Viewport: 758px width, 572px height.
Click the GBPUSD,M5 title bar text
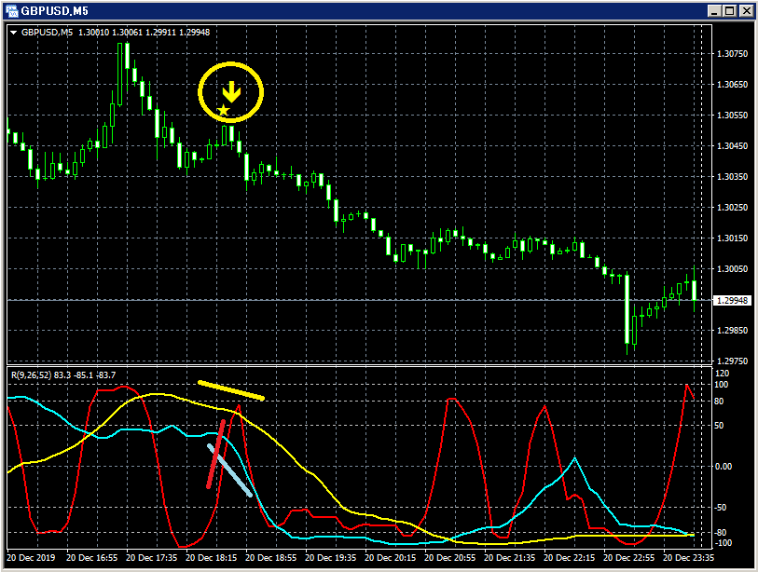tap(55, 10)
